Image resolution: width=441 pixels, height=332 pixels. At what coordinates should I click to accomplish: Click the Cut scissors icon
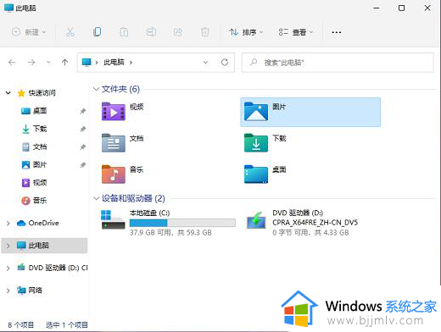coord(70,32)
